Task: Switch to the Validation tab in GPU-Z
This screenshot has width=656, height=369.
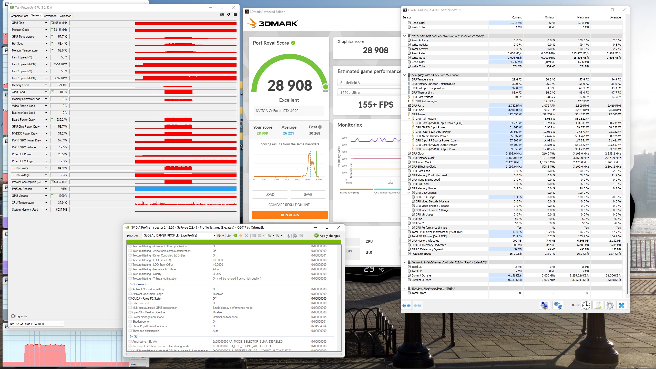Action: [65, 16]
